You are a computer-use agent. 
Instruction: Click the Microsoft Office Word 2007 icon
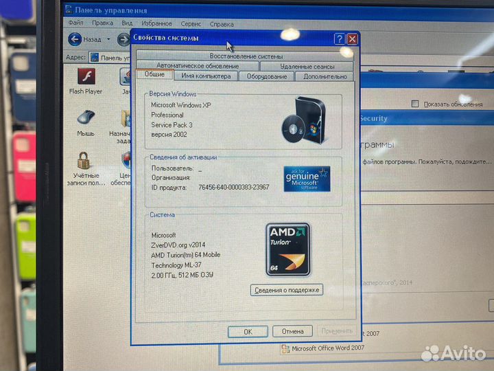[285, 349]
